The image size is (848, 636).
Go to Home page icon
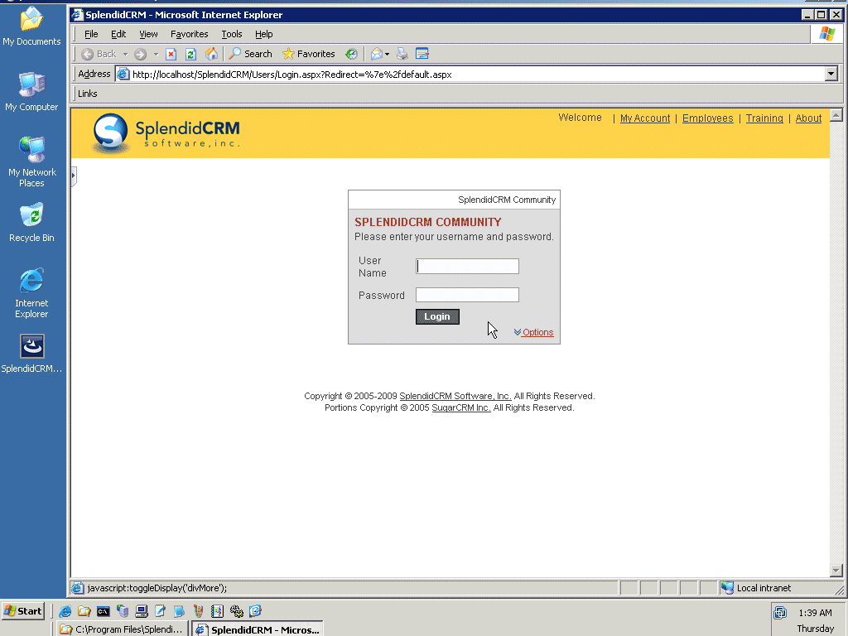[x=211, y=54]
